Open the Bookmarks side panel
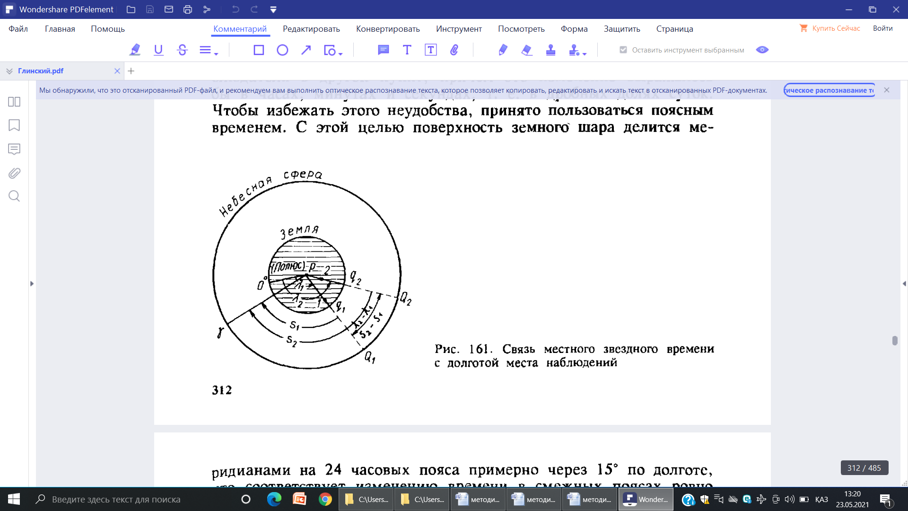Viewport: 908px width, 511px height. tap(14, 125)
